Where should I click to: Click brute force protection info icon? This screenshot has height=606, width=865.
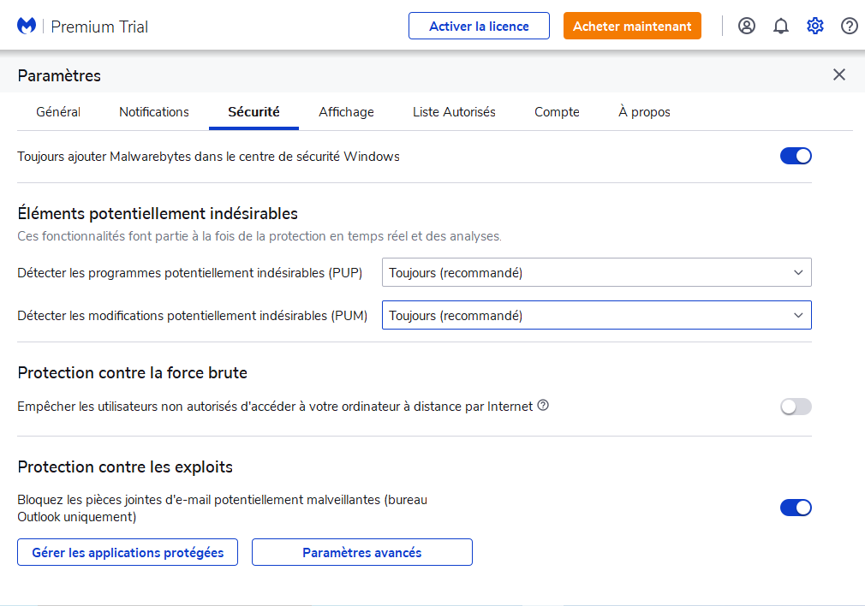543,406
